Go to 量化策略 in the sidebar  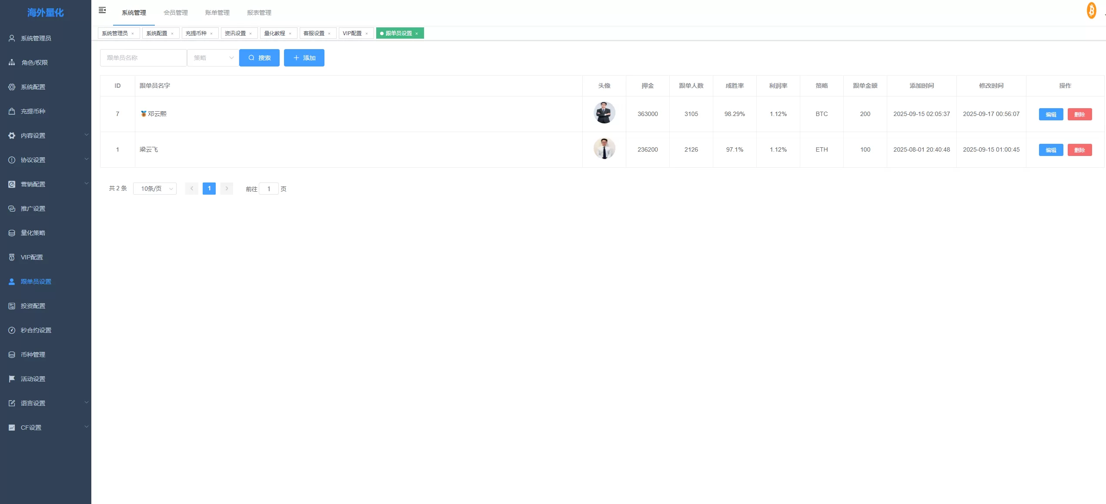pos(33,233)
